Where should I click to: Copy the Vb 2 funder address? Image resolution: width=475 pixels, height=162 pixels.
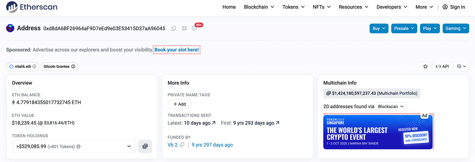pos(182,145)
